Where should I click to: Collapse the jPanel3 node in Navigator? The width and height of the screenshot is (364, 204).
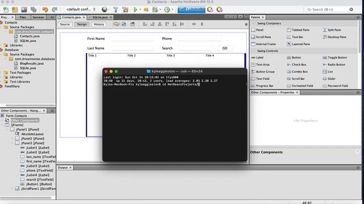pos(13,143)
